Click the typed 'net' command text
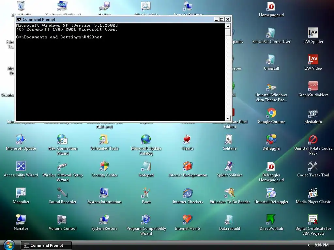 (x=98, y=37)
